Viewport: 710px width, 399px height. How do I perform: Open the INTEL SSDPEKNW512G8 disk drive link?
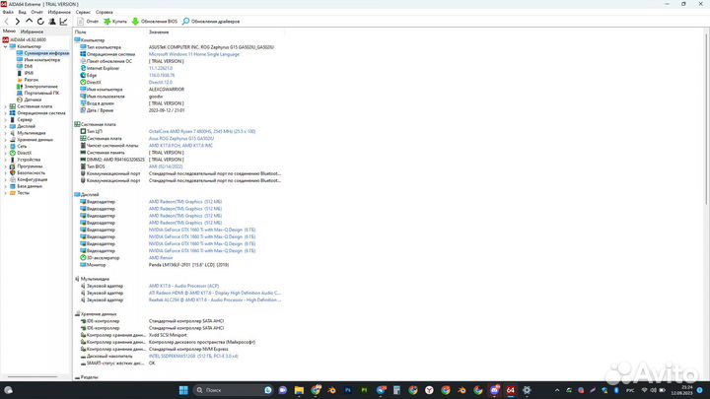193,356
